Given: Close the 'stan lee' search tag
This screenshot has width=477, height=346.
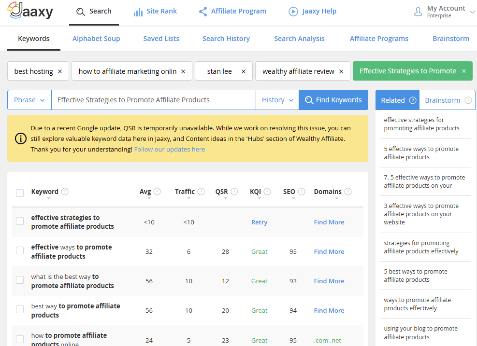Looking at the screenshot, I should pyautogui.click(x=244, y=71).
